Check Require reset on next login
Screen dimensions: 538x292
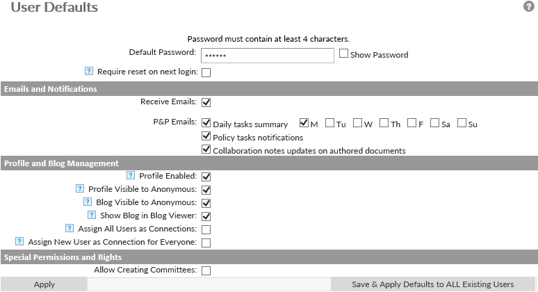206,72
